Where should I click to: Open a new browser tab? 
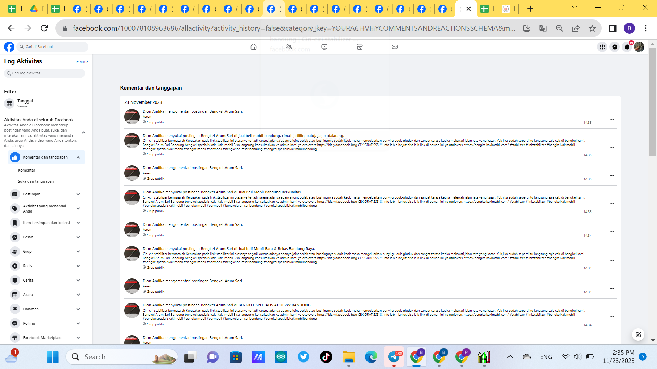tap(530, 9)
